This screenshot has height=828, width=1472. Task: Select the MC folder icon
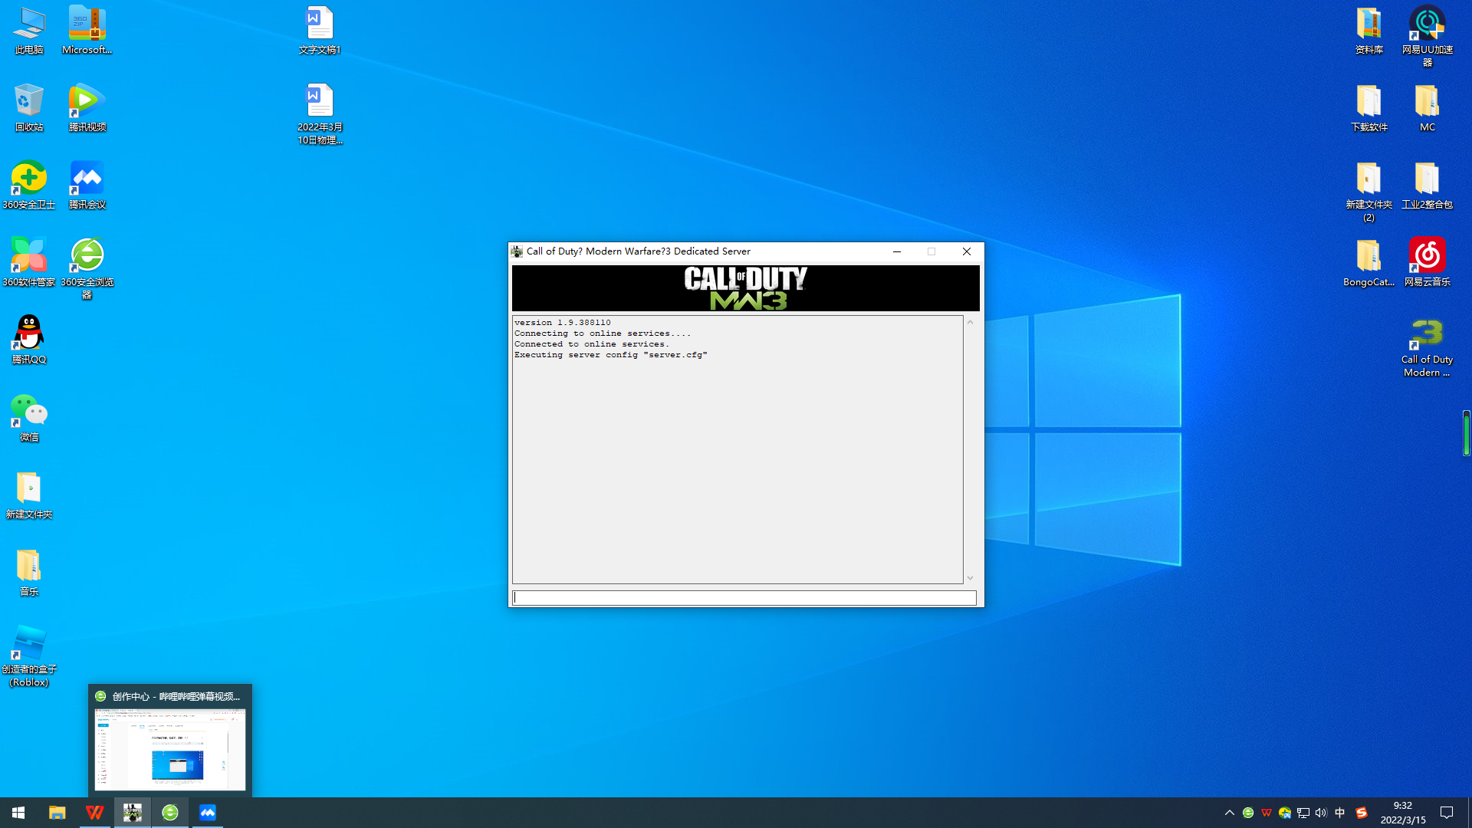1427,108
